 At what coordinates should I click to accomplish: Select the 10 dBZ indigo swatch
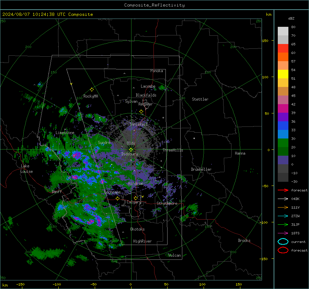coord(283,160)
